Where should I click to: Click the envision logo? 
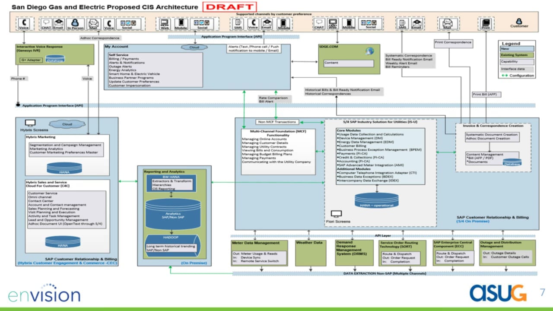pyautogui.click(x=44, y=293)
